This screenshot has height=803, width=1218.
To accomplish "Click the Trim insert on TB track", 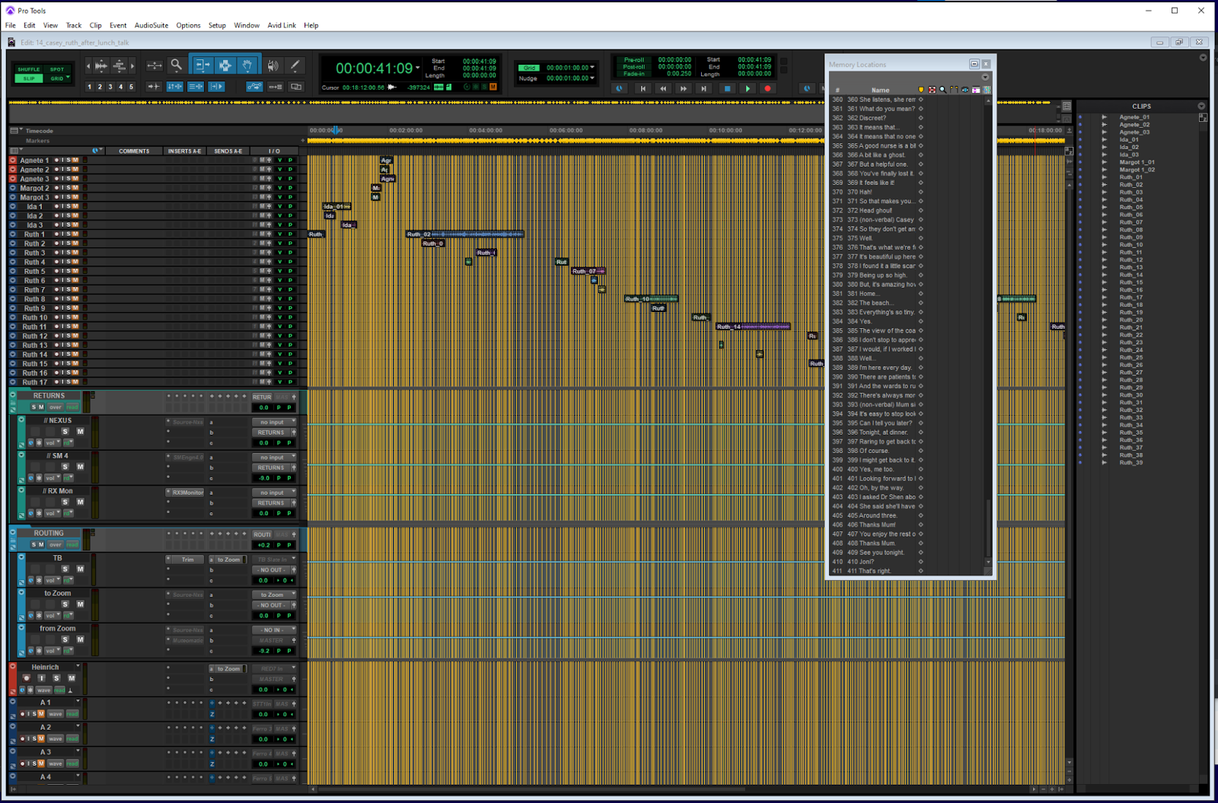I will (x=185, y=559).
